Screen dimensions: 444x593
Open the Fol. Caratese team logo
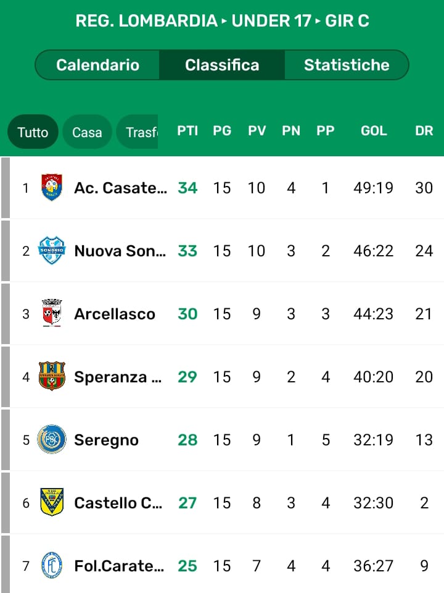(52, 566)
